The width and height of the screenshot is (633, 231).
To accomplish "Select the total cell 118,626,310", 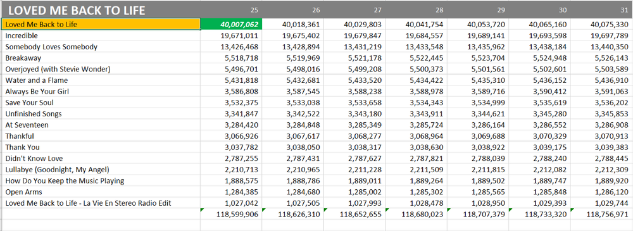I will (x=292, y=214).
